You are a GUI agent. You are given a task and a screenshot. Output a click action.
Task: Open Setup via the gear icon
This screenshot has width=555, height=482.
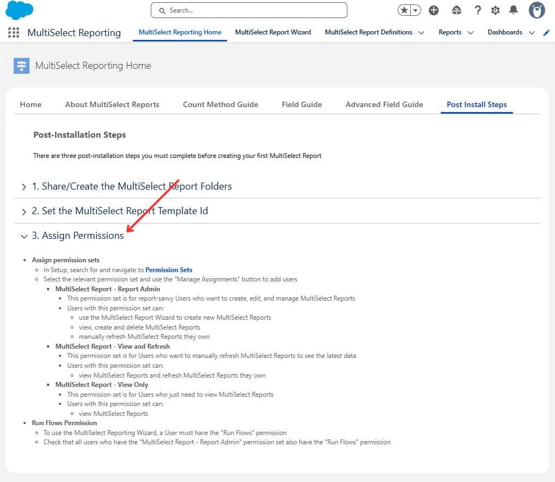495,10
